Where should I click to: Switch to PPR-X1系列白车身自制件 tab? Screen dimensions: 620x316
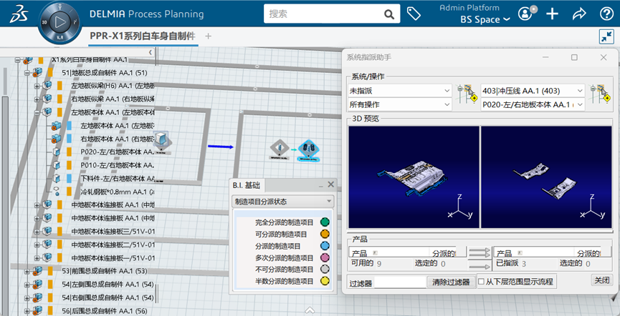[x=143, y=36]
